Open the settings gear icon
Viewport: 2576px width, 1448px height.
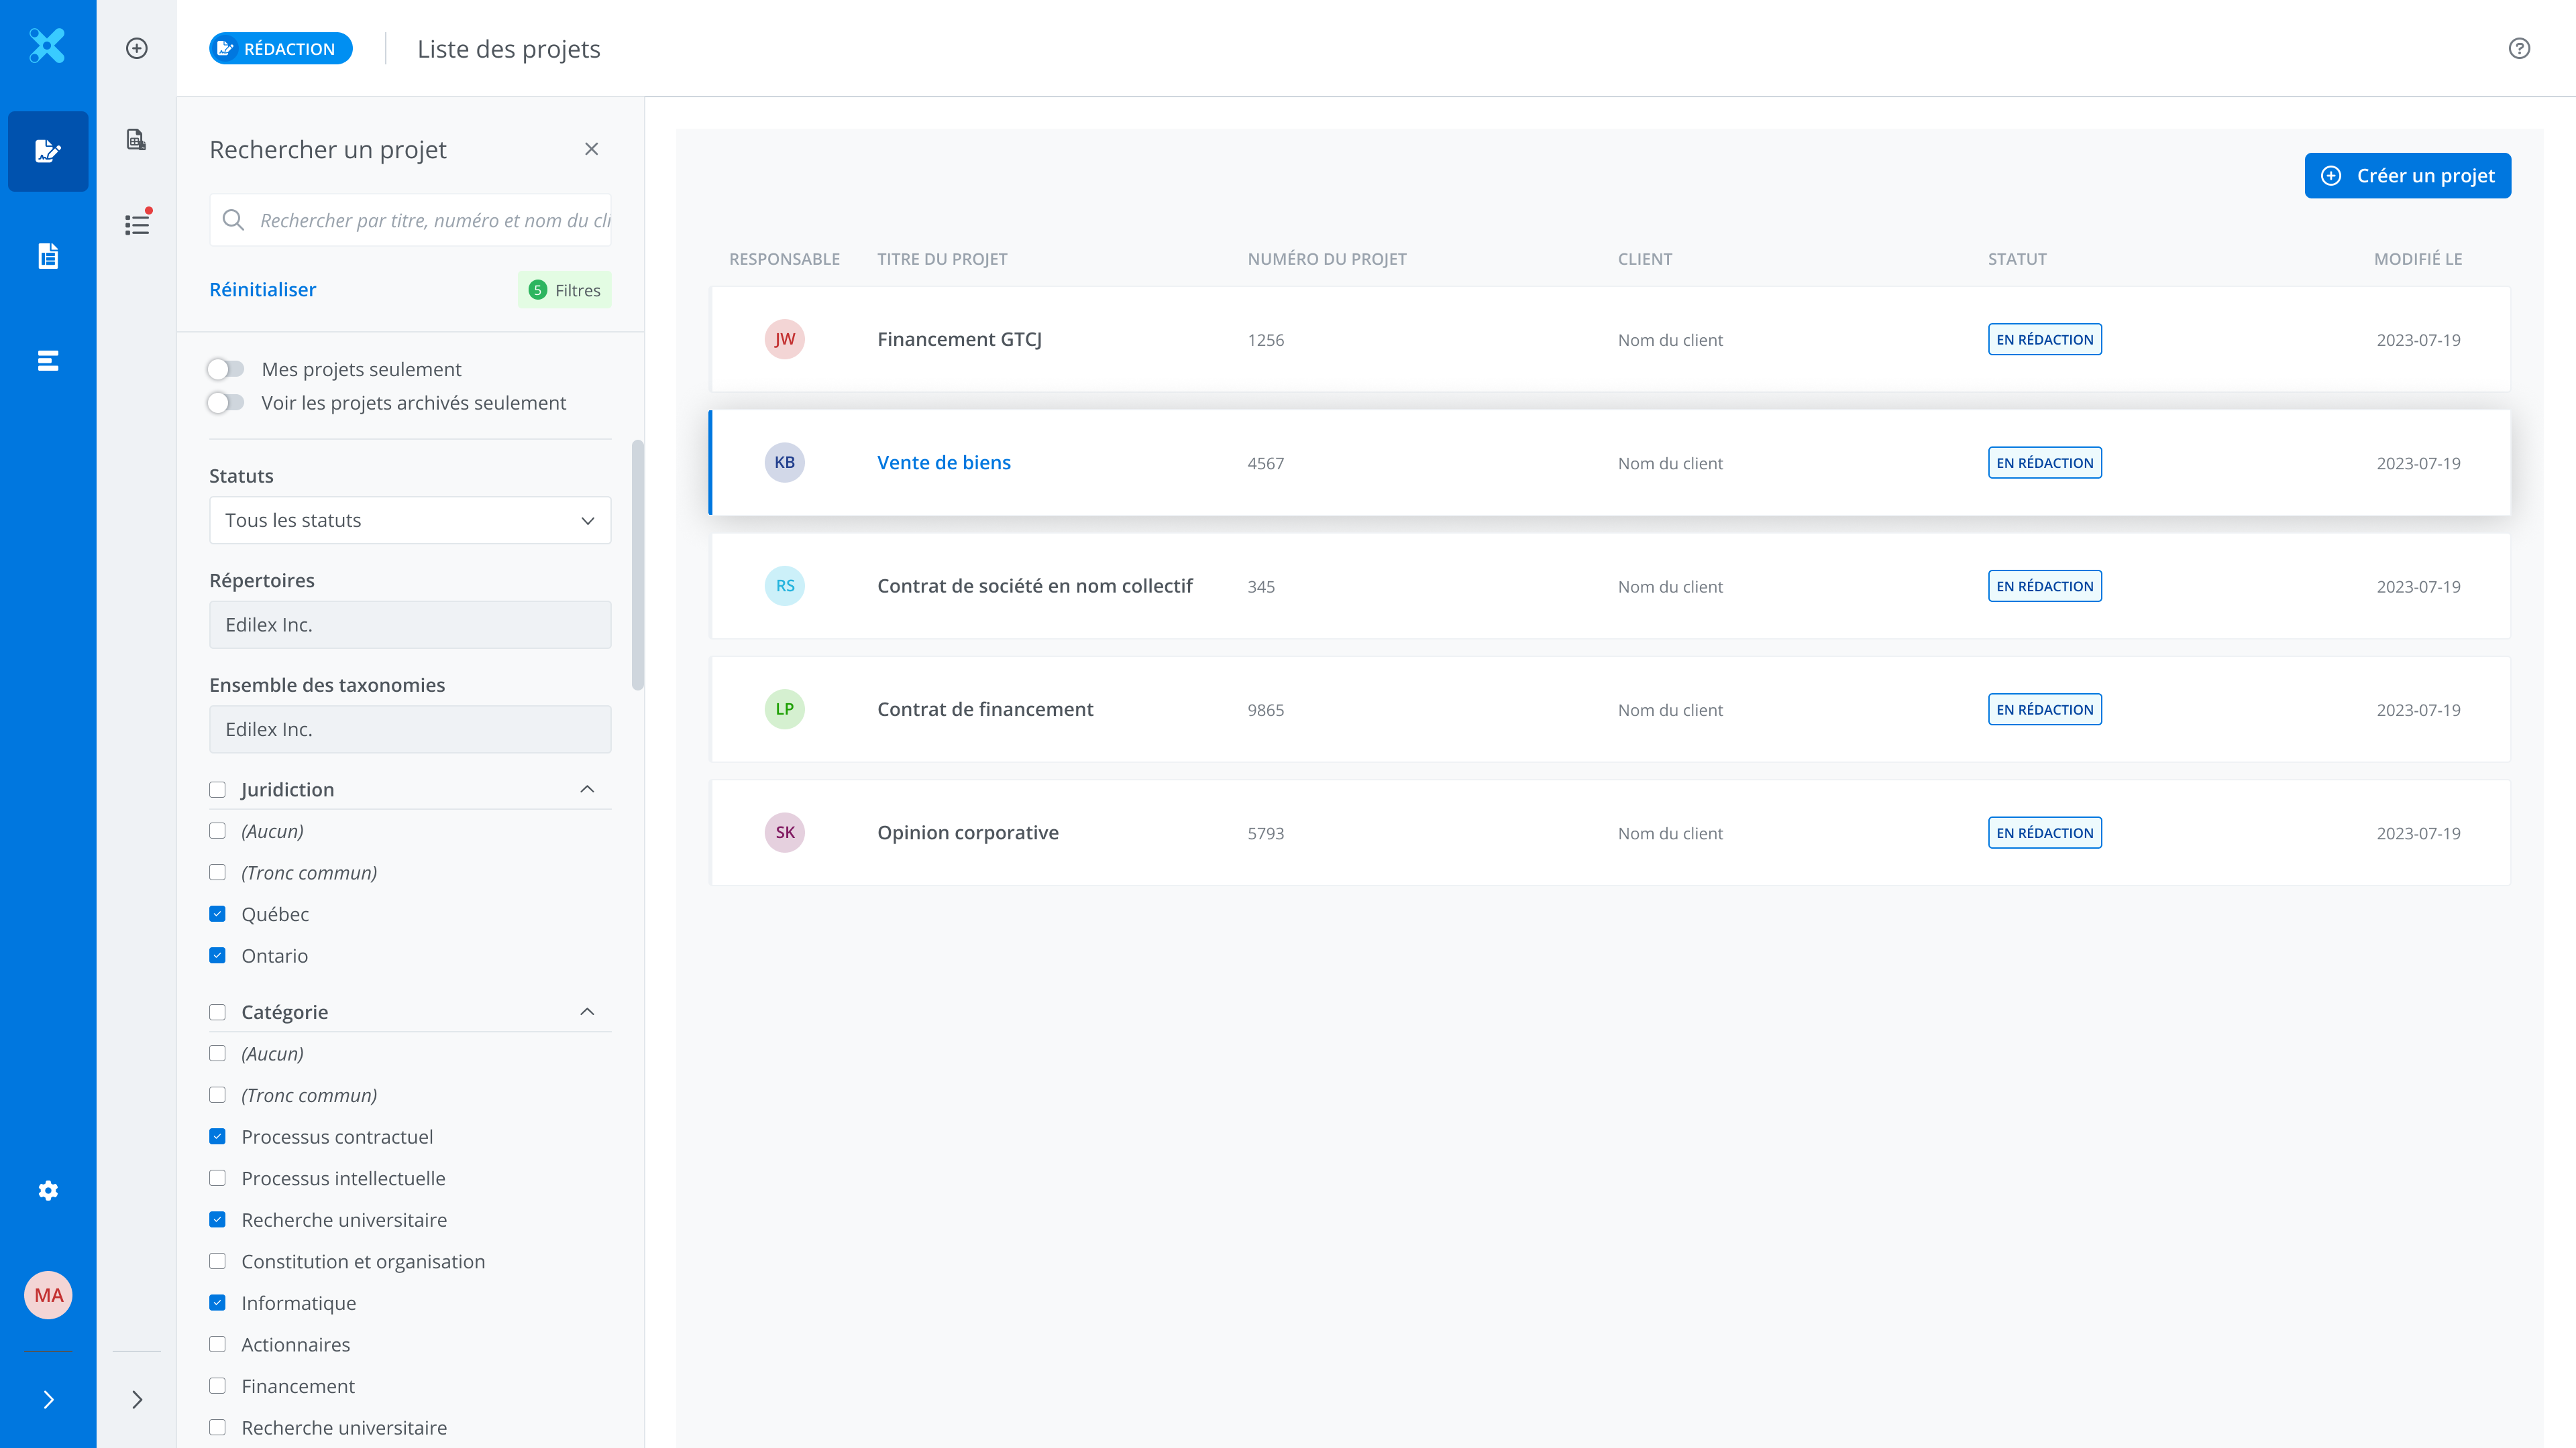[x=48, y=1190]
